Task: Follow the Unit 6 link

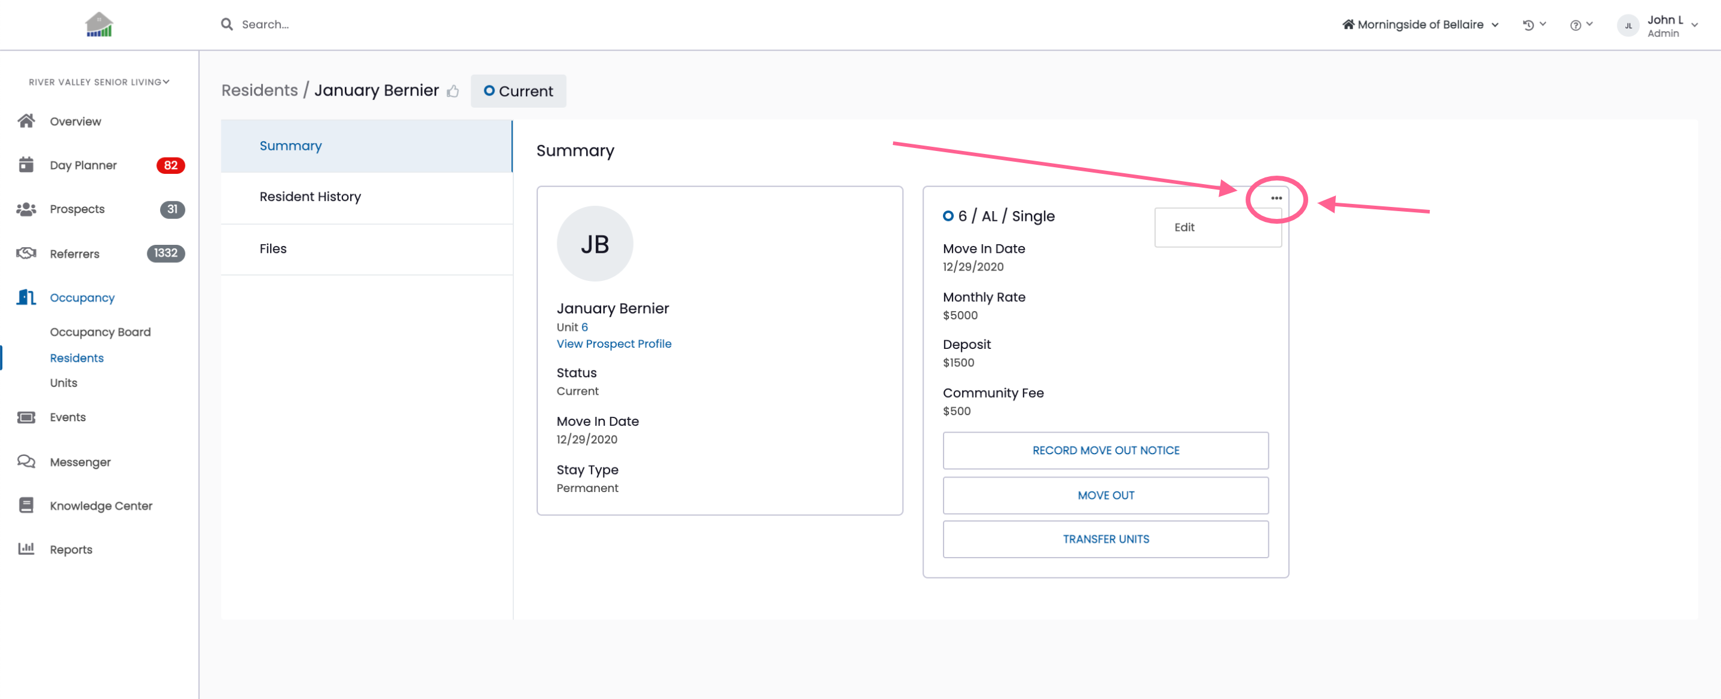Action: click(x=584, y=327)
